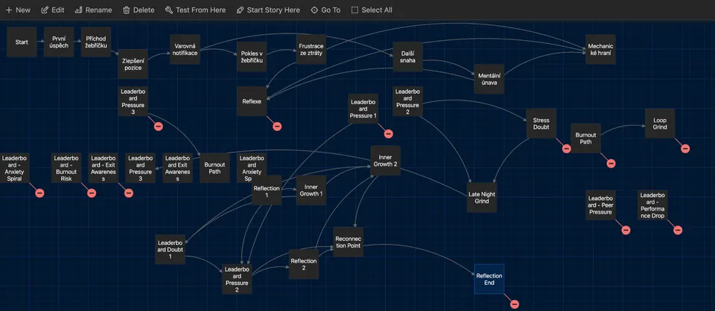715x311 pixels.
Task: Select the Leaderboard - Anxiety Spiral passage
Action: click(15, 167)
